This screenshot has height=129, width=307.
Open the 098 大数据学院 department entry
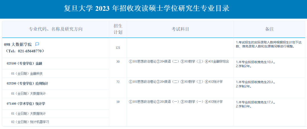tap(18, 45)
